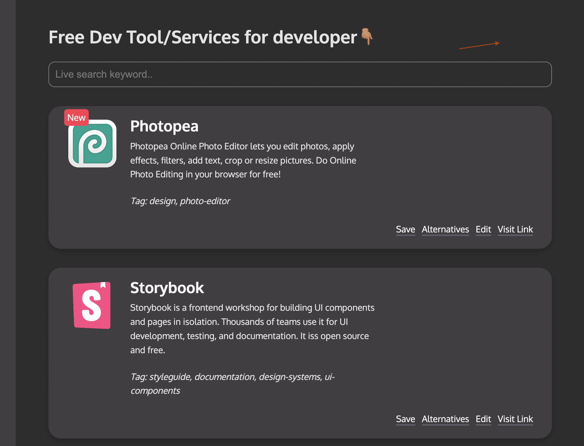Click the Storybook description paragraph

pyautogui.click(x=252, y=329)
